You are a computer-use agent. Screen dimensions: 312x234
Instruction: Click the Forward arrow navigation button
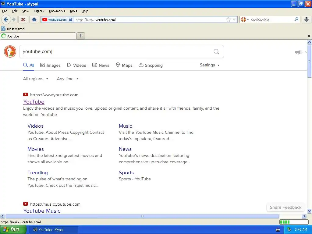(x=13, y=19)
